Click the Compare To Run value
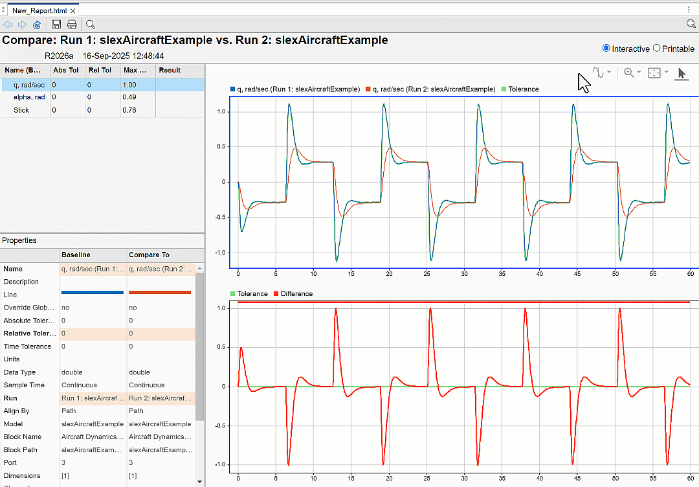699x487 pixels. pos(161,398)
